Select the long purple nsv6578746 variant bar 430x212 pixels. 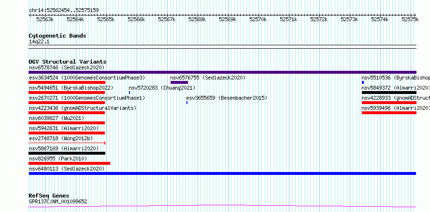[222, 72]
